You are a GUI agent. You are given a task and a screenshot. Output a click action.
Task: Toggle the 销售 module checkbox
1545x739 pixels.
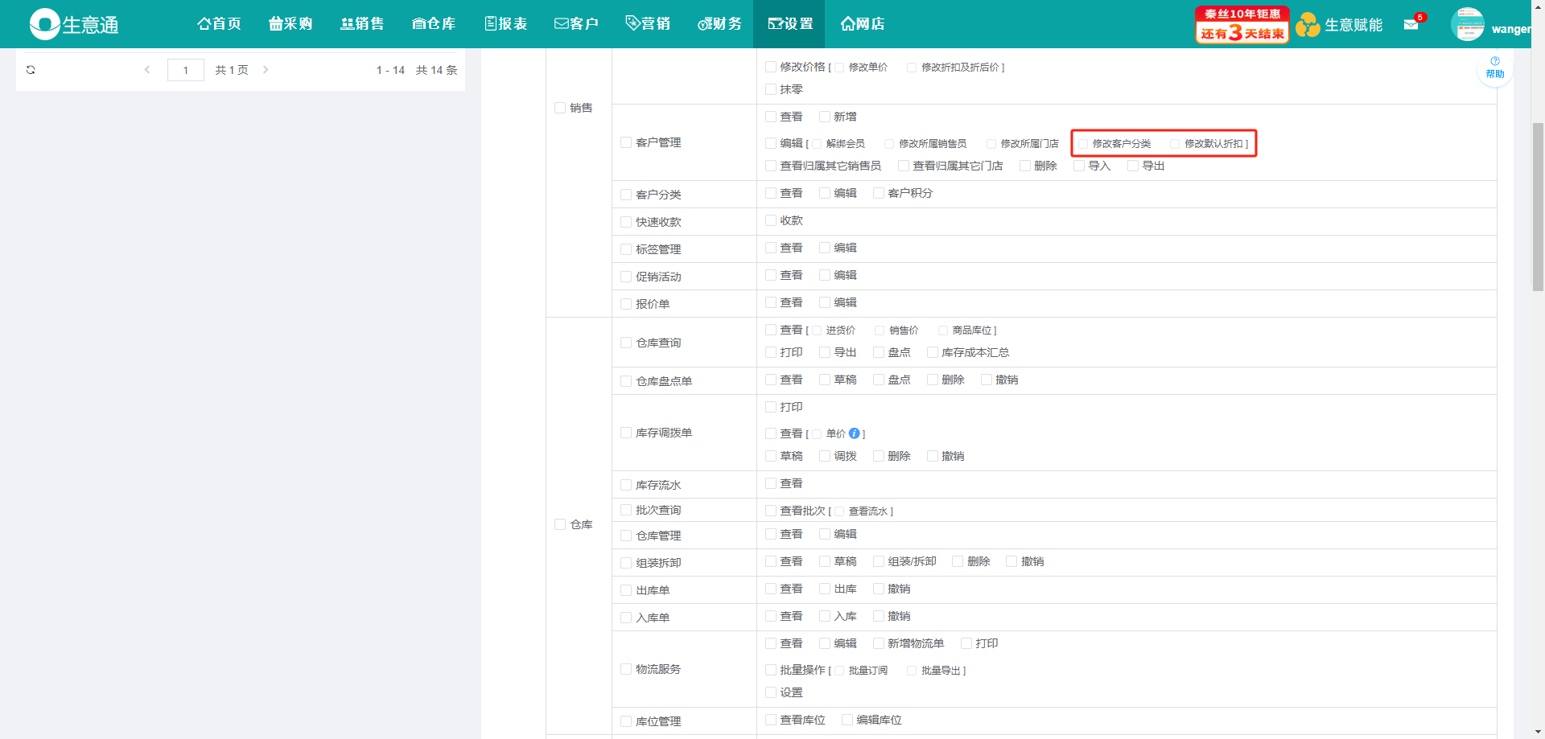560,108
